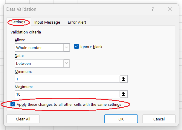The image size is (182, 130).
Task: Confirm with the OK button
Action: coord(121,119)
